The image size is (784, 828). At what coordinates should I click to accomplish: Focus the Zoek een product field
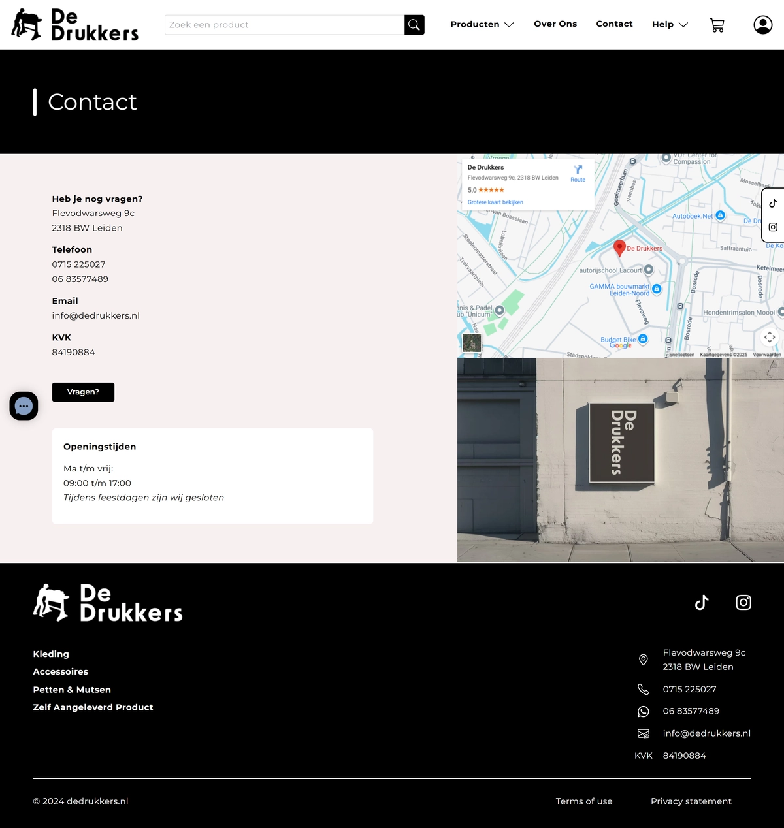pos(284,25)
